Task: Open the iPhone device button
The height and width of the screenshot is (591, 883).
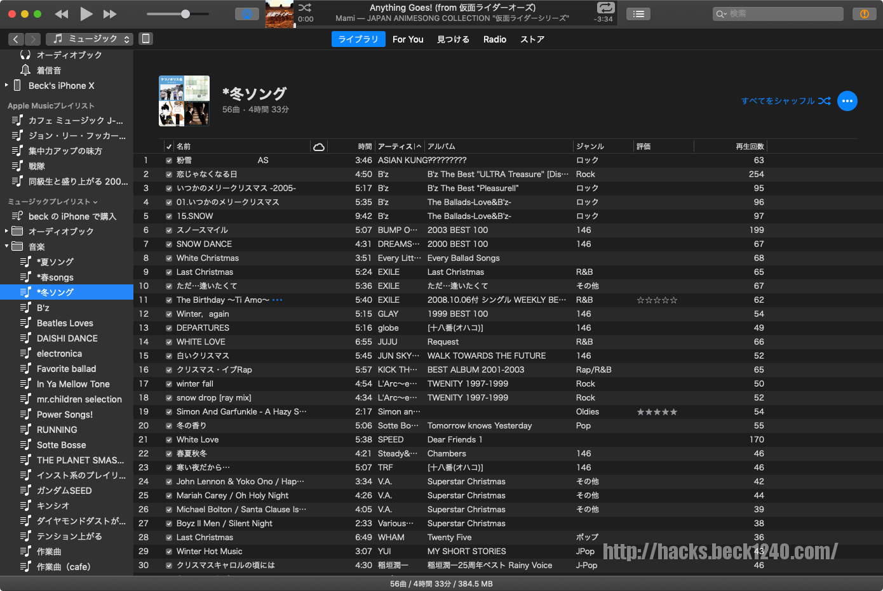Action: pyautogui.click(x=145, y=39)
